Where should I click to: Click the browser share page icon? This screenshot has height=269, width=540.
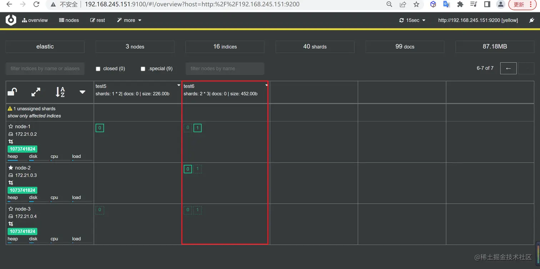[403, 4]
